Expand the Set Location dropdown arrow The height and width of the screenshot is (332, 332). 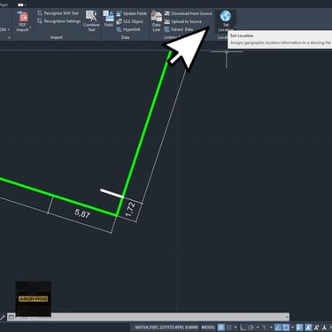235,27
